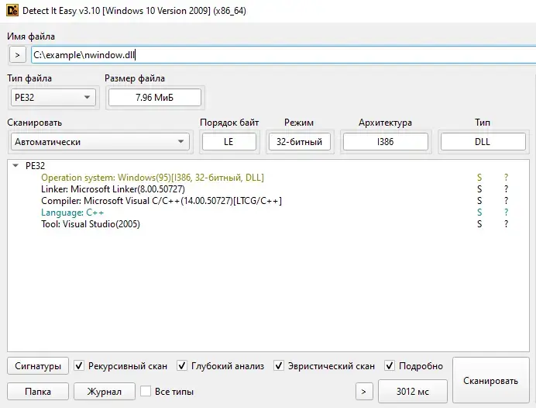The width and height of the screenshot is (536, 408).
Task: Toggle the Эвристический скан checkbox
Action: pos(279,365)
